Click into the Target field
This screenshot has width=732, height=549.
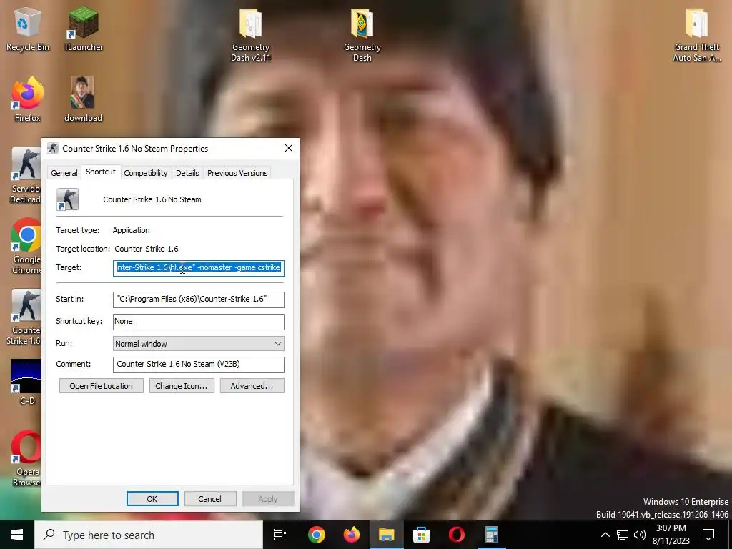click(x=199, y=267)
